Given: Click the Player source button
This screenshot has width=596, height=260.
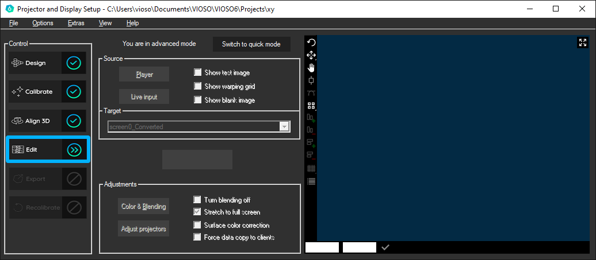Looking at the screenshot, I should pyautogui.click(x=144, y=75).
